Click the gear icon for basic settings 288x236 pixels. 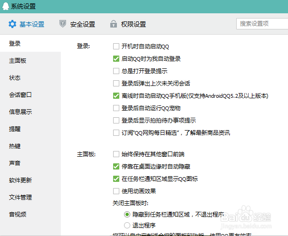click(x=12, y=24)
